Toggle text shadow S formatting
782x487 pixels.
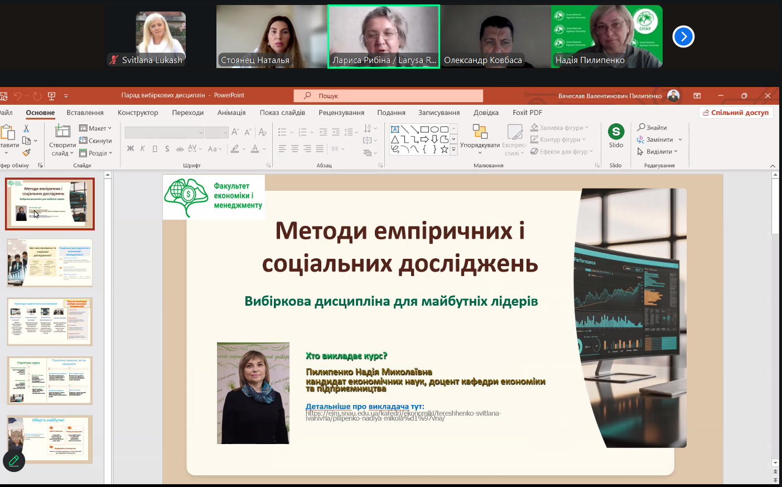pos(167,148)
